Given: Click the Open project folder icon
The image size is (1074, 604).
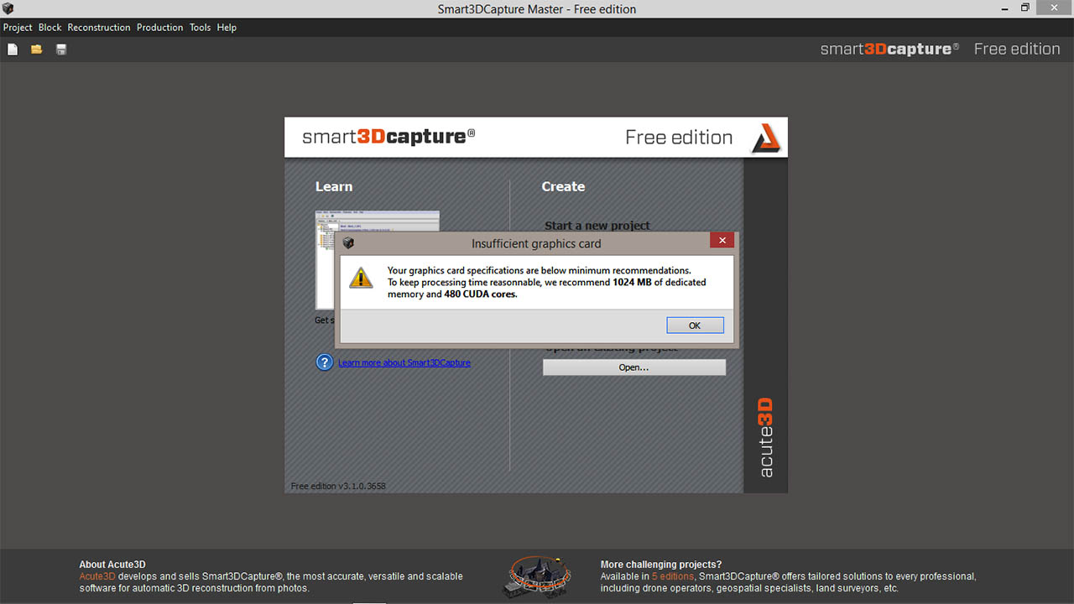Looking at the screenshot, I should tap(37, 49).
